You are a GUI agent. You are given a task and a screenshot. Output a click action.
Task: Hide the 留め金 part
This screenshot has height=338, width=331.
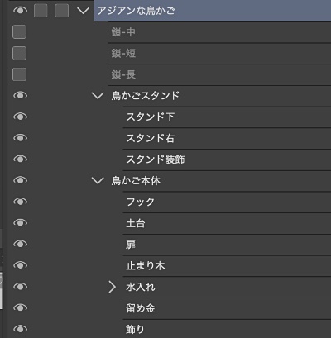tap(20, 307)
